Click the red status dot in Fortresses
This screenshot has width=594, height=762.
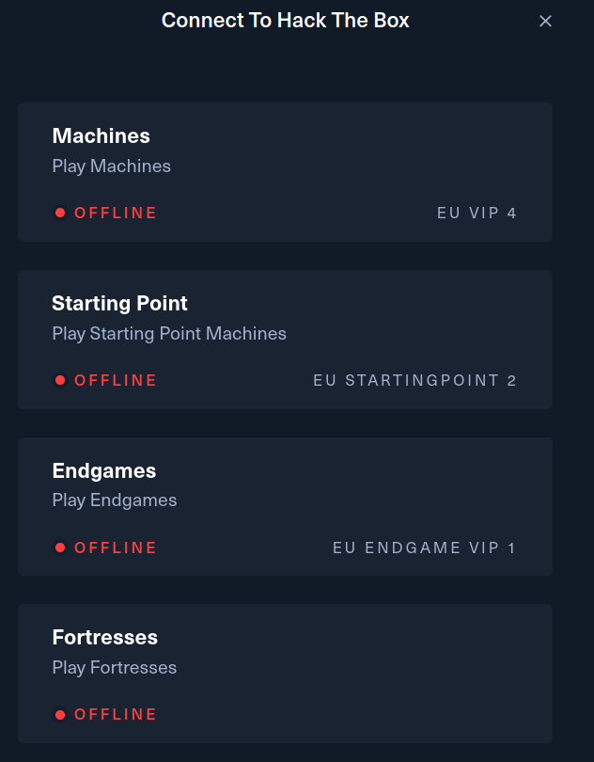pos(60,714)
